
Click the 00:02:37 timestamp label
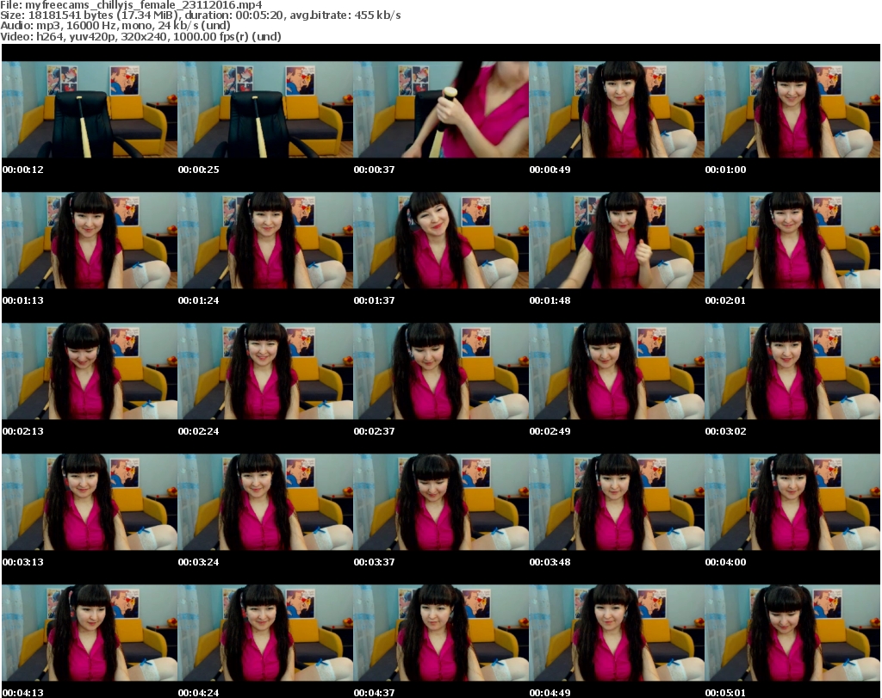tap(374, 431)
